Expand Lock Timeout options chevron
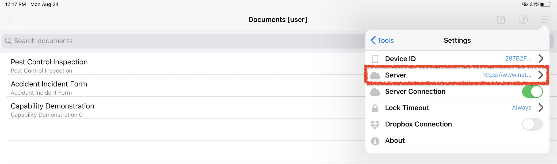 pos(541,107)
